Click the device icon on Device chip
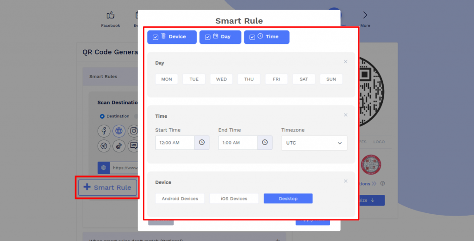 pos(163,36)
